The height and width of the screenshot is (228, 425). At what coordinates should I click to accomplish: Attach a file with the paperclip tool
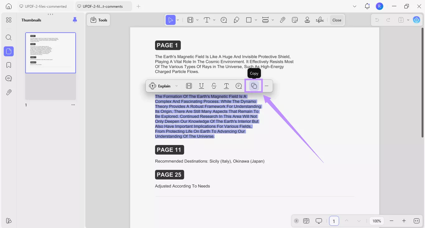coord(282,20)
